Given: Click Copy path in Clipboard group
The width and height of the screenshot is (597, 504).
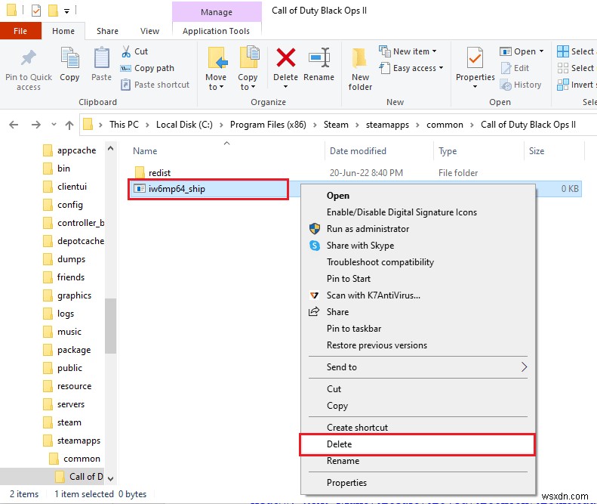Looking at the screenshot, I should tap(147, 68).
